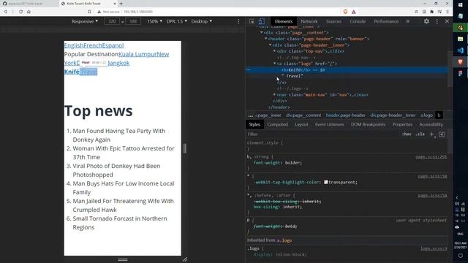Viewport: 468px width, 263px height.
Task: Switch to the Network tab
Action: point(309,21)
